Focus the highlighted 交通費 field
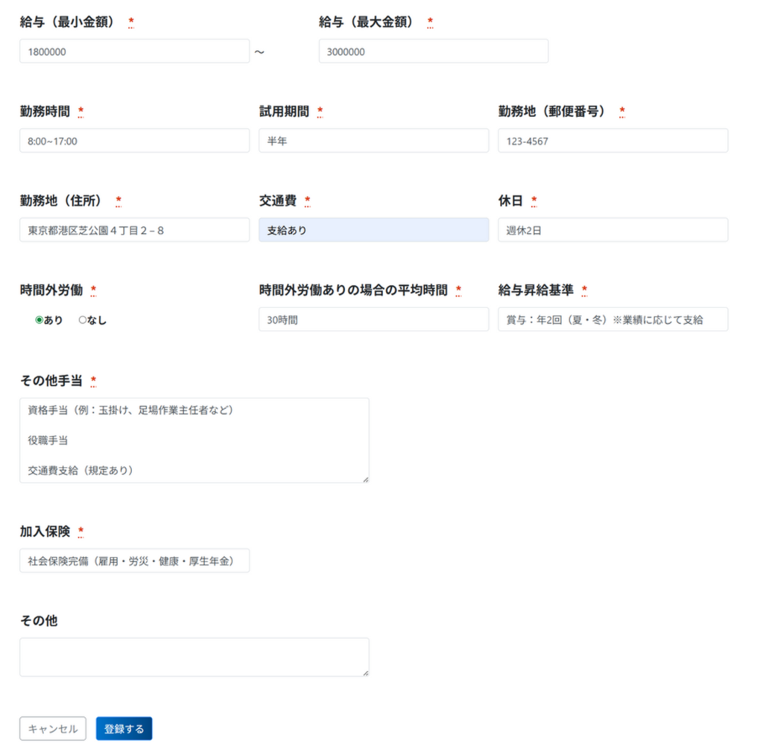This screenshot has height=755, width=763. click(373, 230)
